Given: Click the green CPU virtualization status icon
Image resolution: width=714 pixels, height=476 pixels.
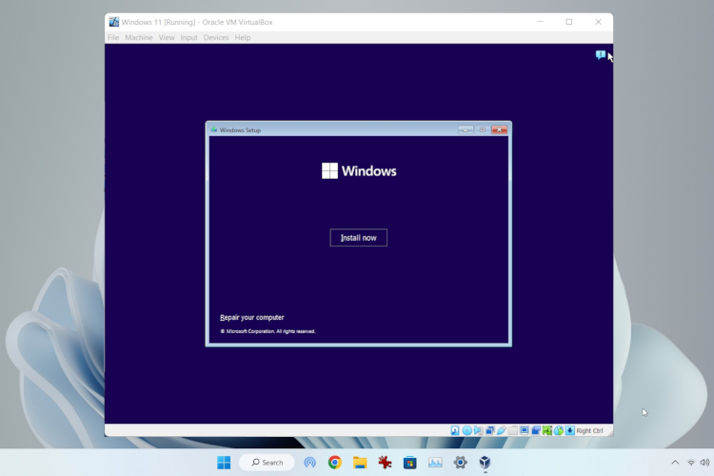Looking at the screenshot, I should 546,430.
